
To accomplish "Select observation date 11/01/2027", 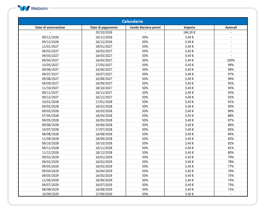I will pyautogui.click(x=50, y=46).
